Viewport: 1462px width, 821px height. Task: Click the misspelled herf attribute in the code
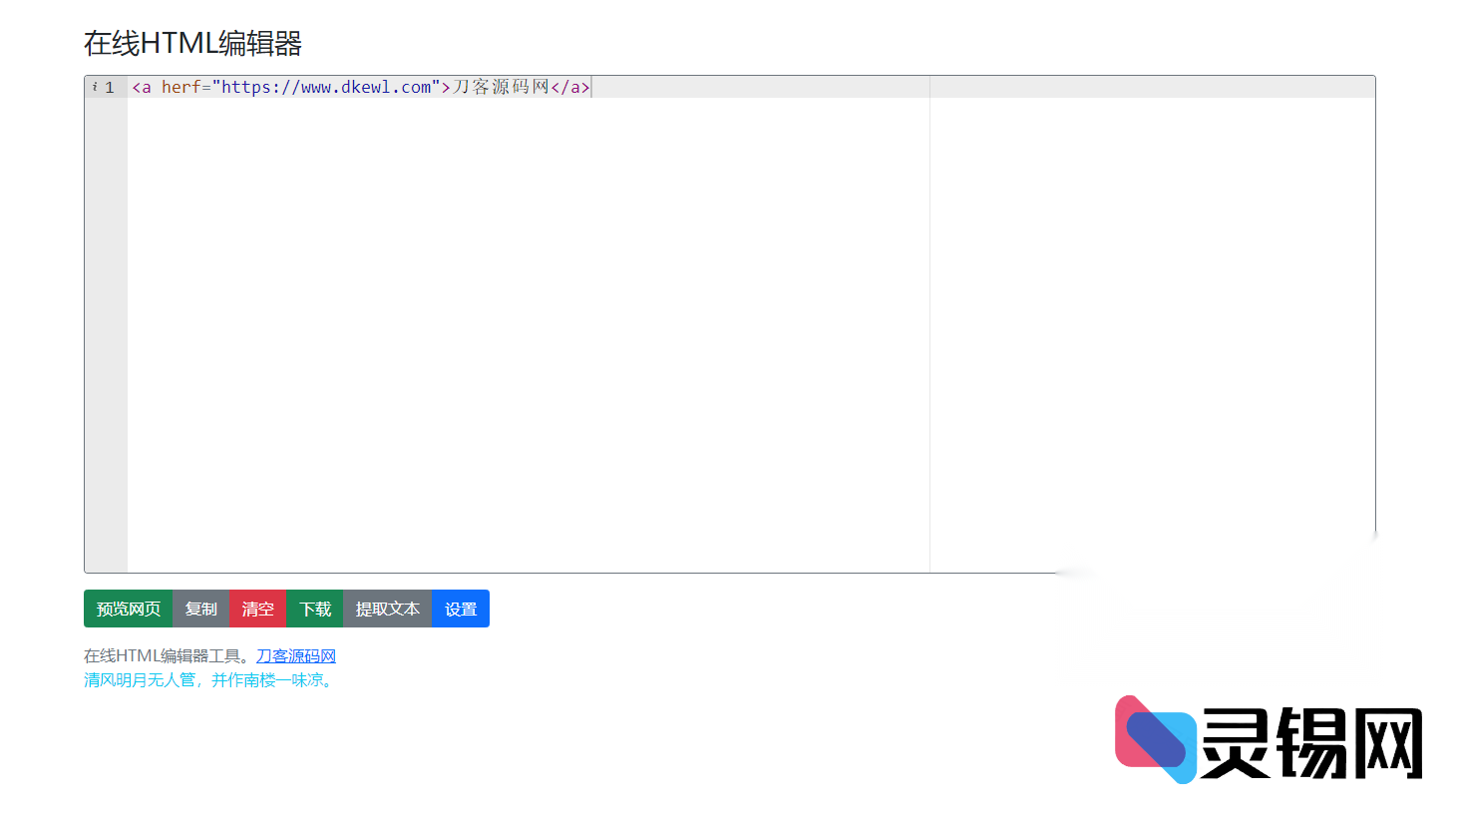click(x=181, y=88)
